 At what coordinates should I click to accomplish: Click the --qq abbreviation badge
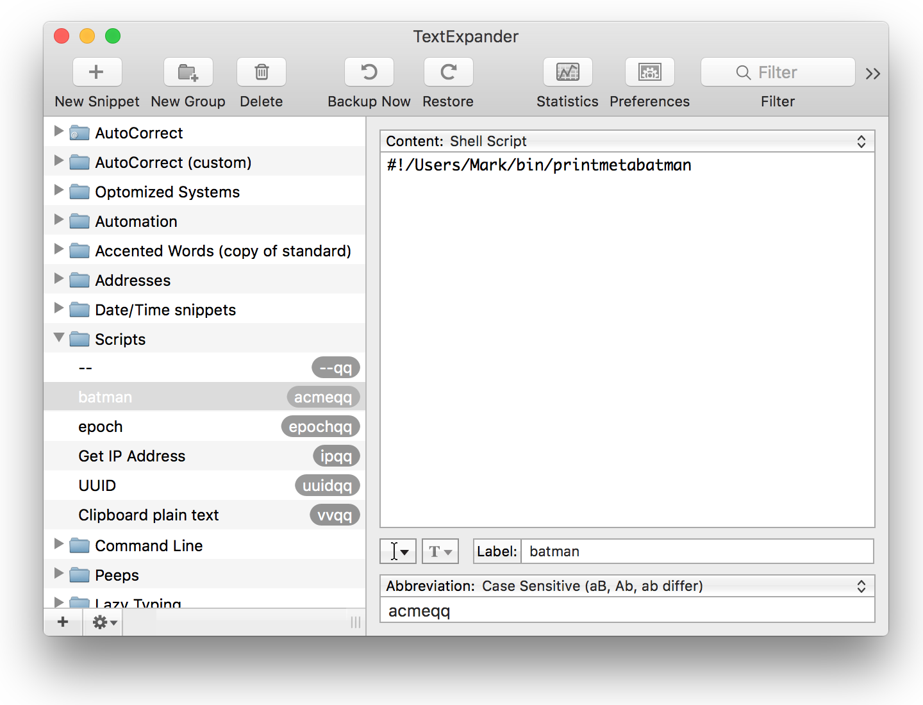pyautogui.click(x=336, y=368)
